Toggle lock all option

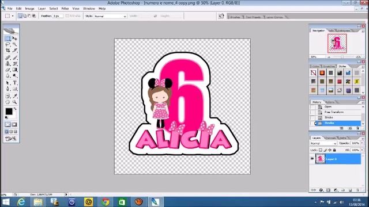(x=334, y=150)
